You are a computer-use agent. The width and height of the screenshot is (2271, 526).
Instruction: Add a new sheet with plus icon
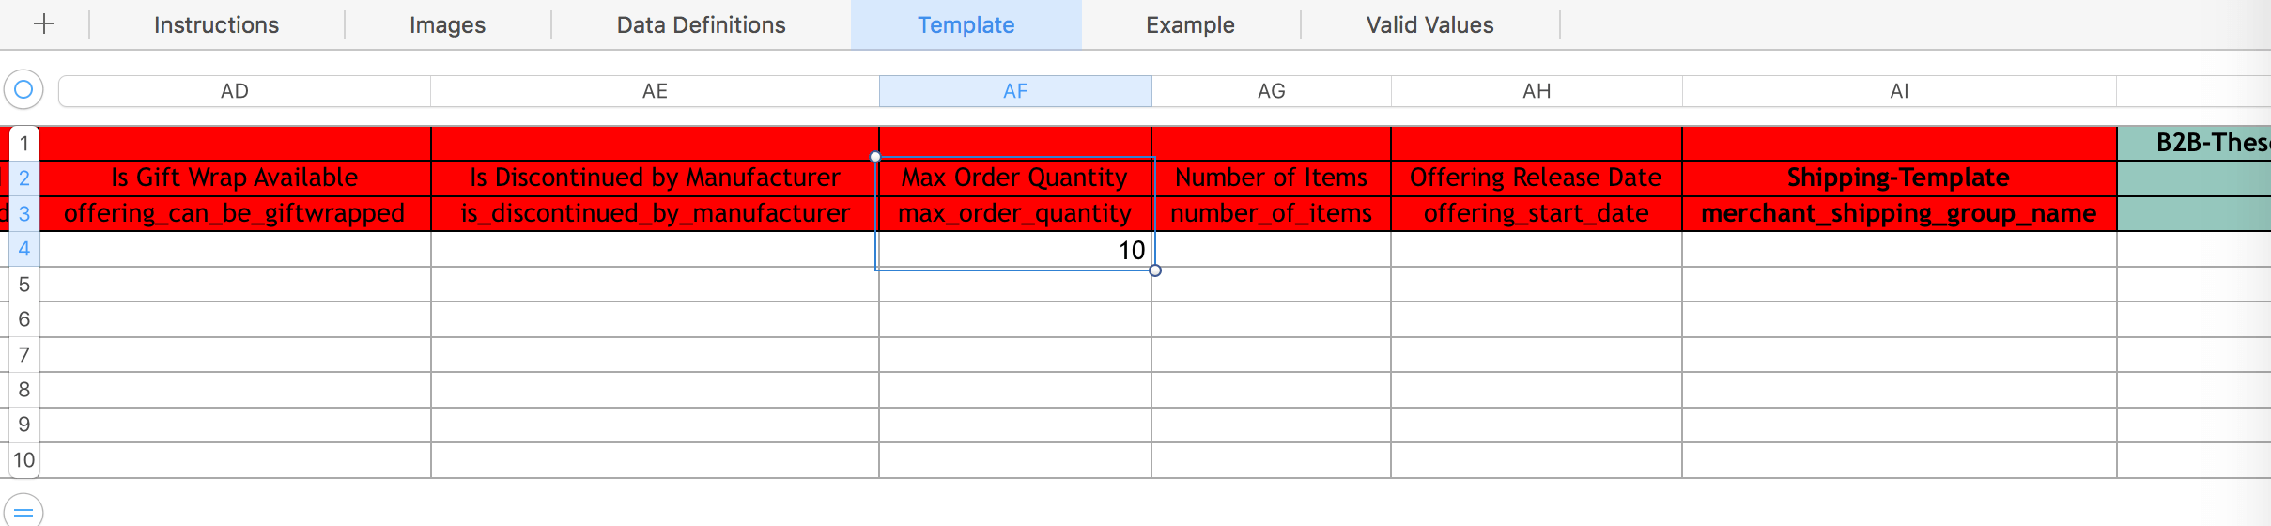pos(44,24)
